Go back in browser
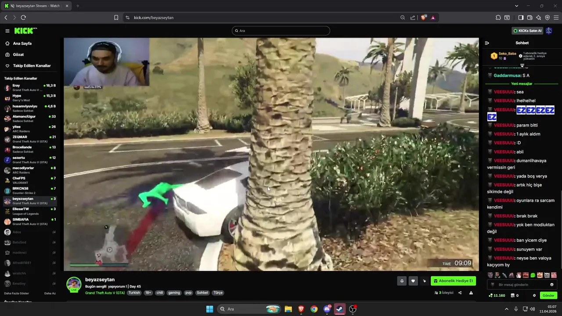 coord(6,18)
